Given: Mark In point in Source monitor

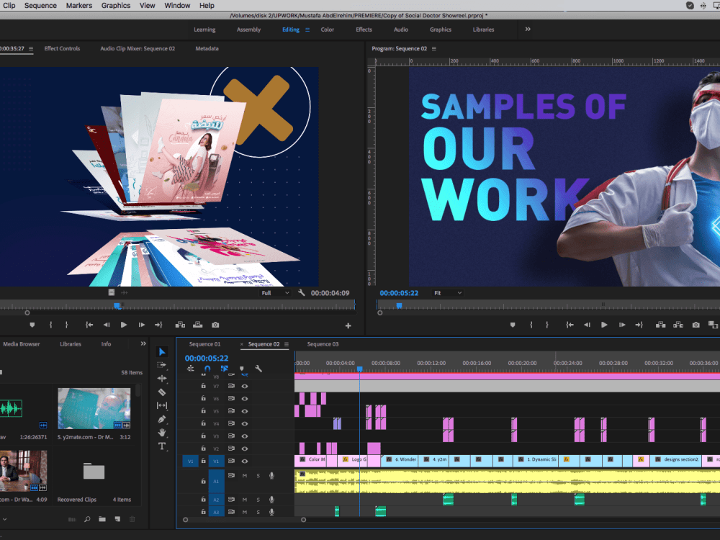Looking at the screenshot, I should (50, 325).
